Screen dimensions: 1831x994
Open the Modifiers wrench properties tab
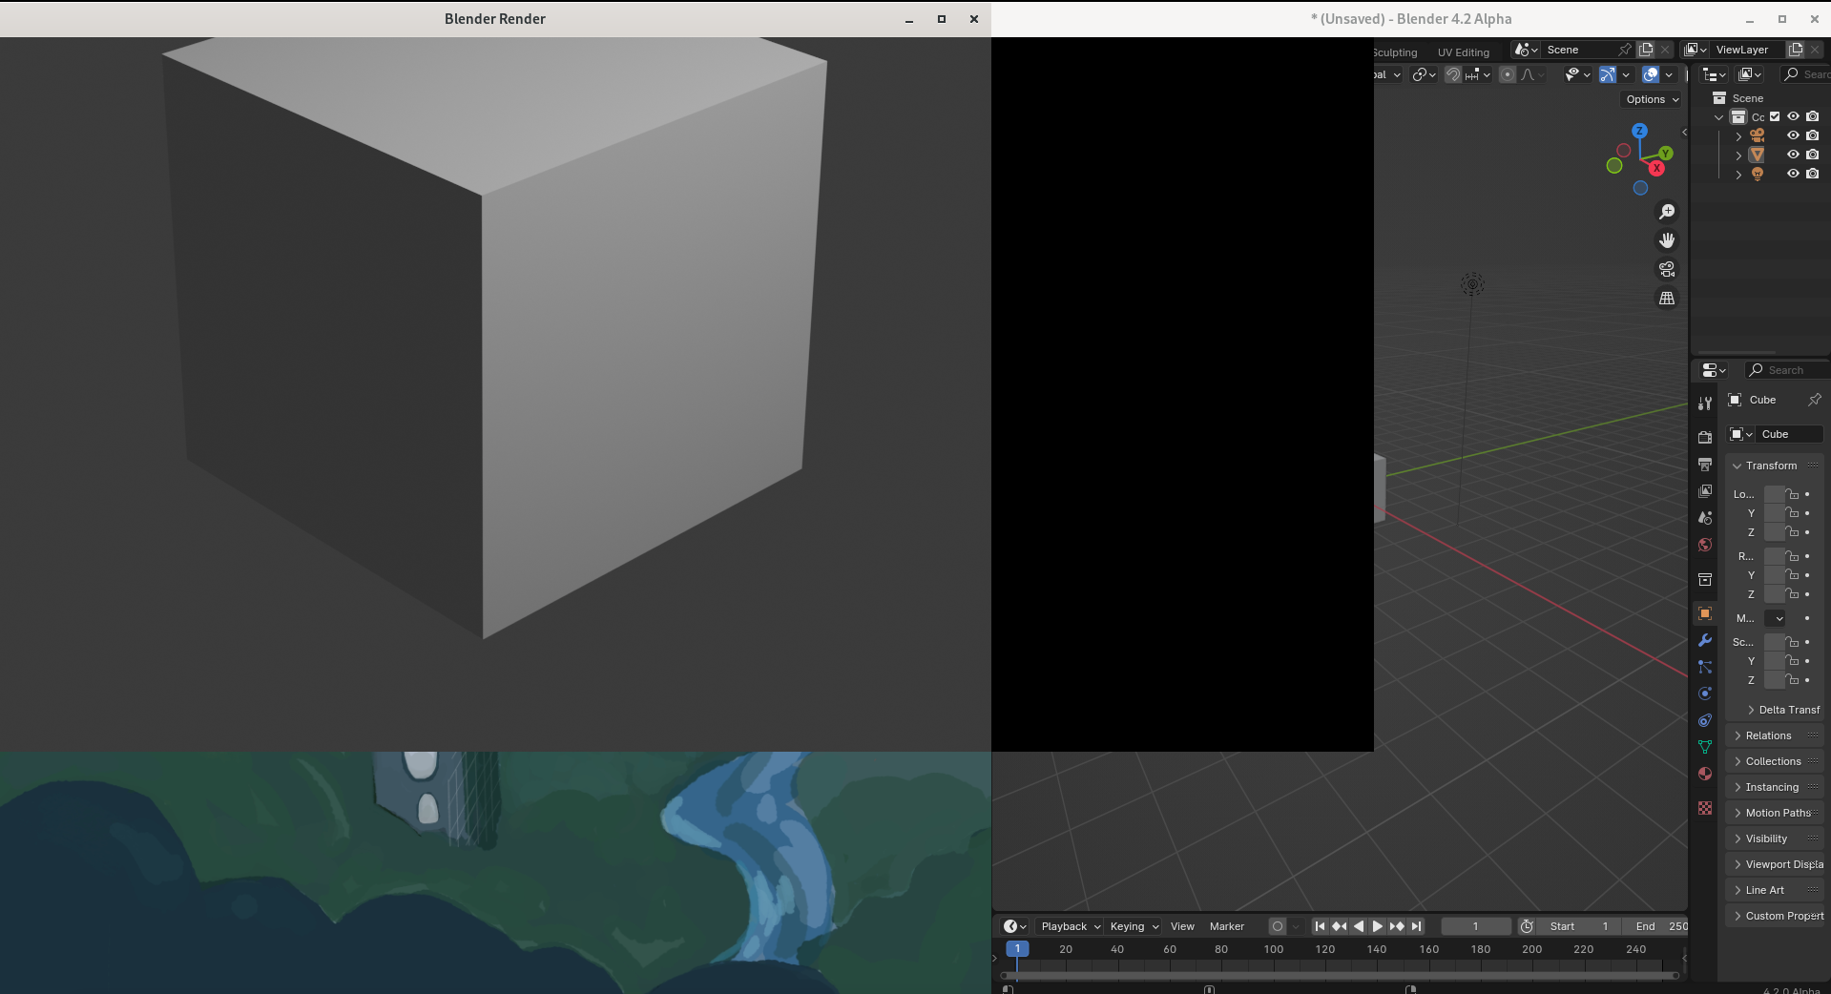(1705, 640)
